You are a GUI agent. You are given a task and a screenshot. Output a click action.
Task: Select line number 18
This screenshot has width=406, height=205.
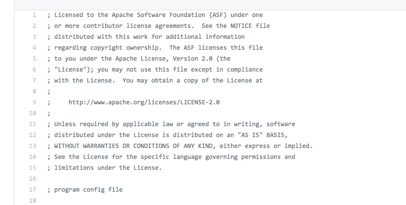pyautogui.click(x=32, y=200)
